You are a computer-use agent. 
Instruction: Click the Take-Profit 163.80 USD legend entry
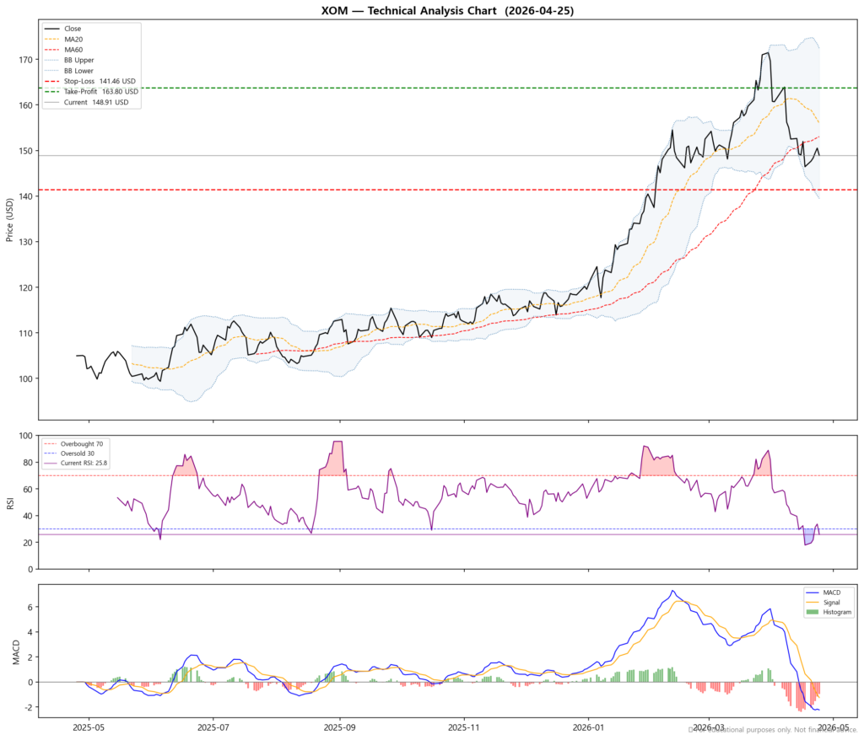click(101, 92)
